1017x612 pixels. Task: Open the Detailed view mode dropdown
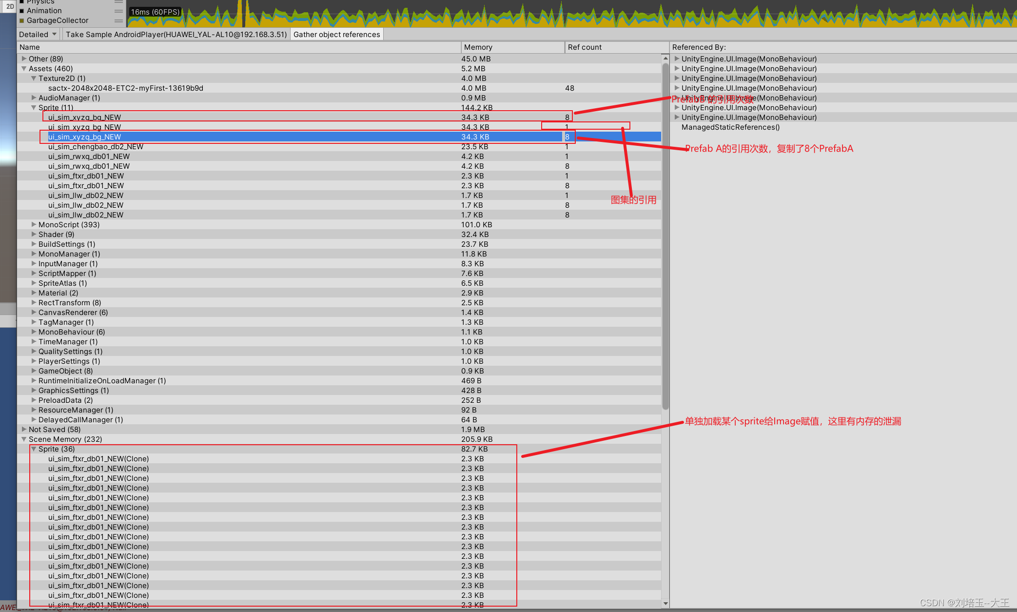tap(39, 34)
